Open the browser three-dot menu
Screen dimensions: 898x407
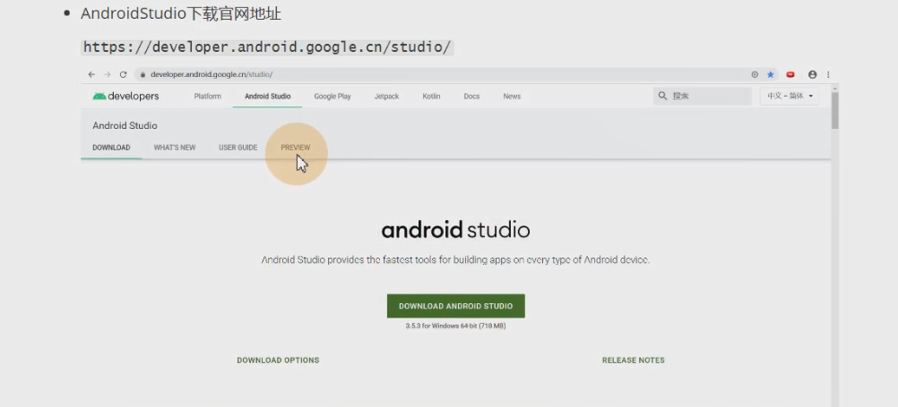828,74
